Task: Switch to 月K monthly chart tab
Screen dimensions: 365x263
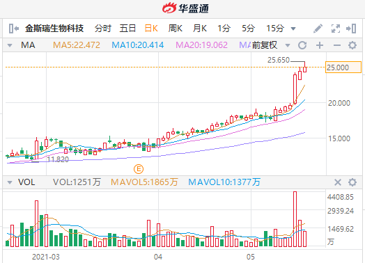Action: (x=200, y=29)
